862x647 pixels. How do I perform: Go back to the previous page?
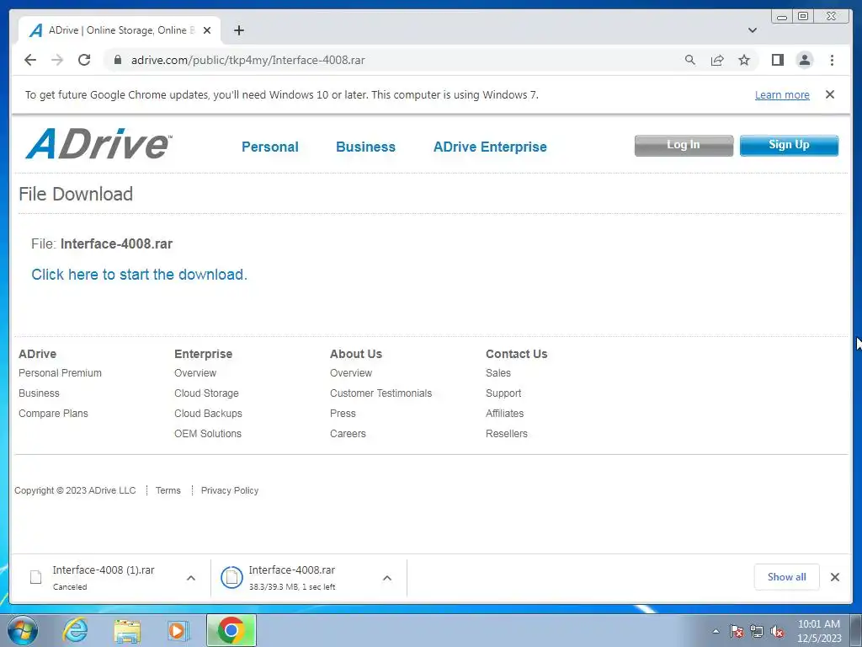click(x=30, y=60)
